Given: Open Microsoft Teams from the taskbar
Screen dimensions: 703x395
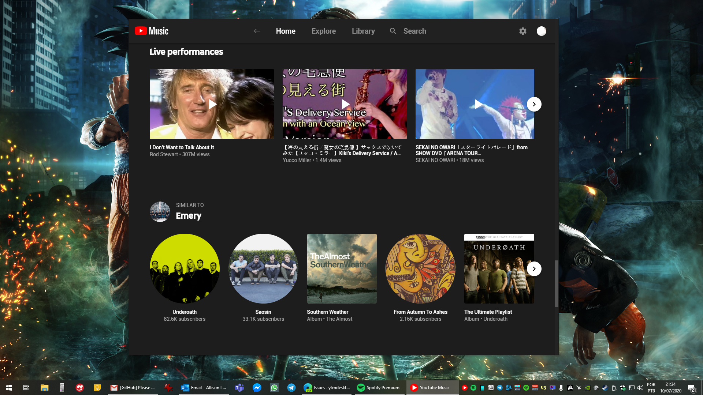Looking at the screenshot, I should point(239,388).
